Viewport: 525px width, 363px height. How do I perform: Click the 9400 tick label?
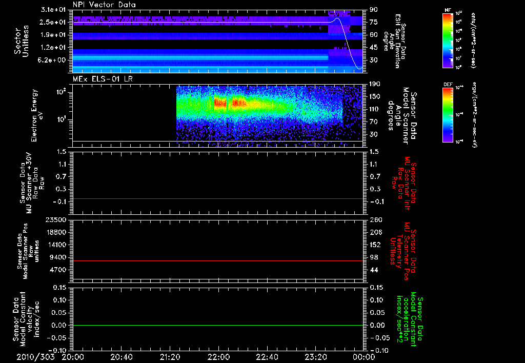(57, 257)
